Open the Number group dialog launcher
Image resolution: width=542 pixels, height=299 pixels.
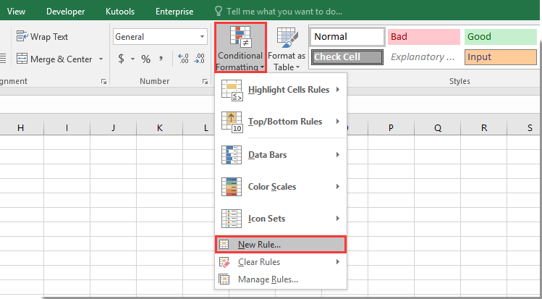tap(206, 82)
